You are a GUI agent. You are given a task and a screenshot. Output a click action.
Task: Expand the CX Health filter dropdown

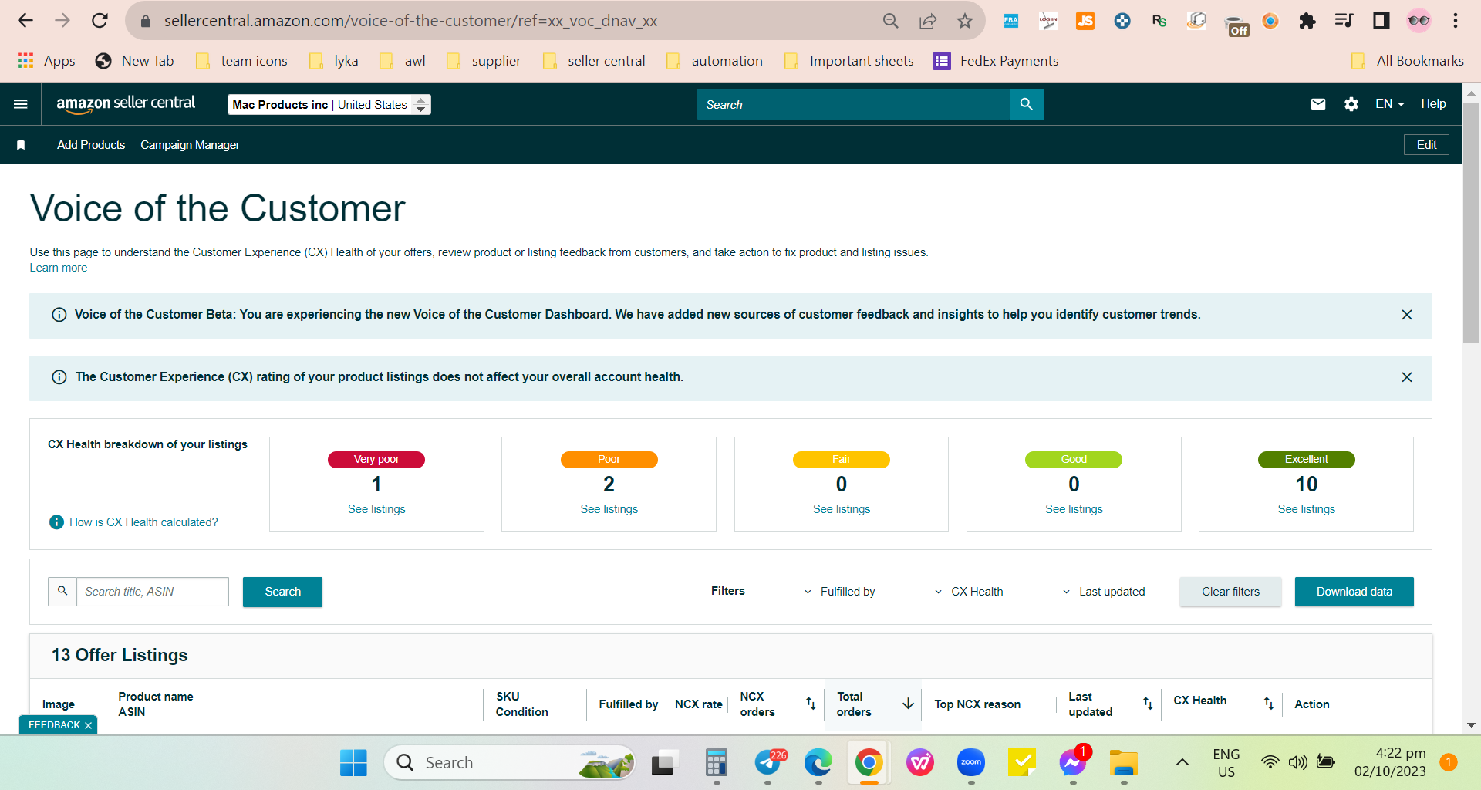point(969,592)
